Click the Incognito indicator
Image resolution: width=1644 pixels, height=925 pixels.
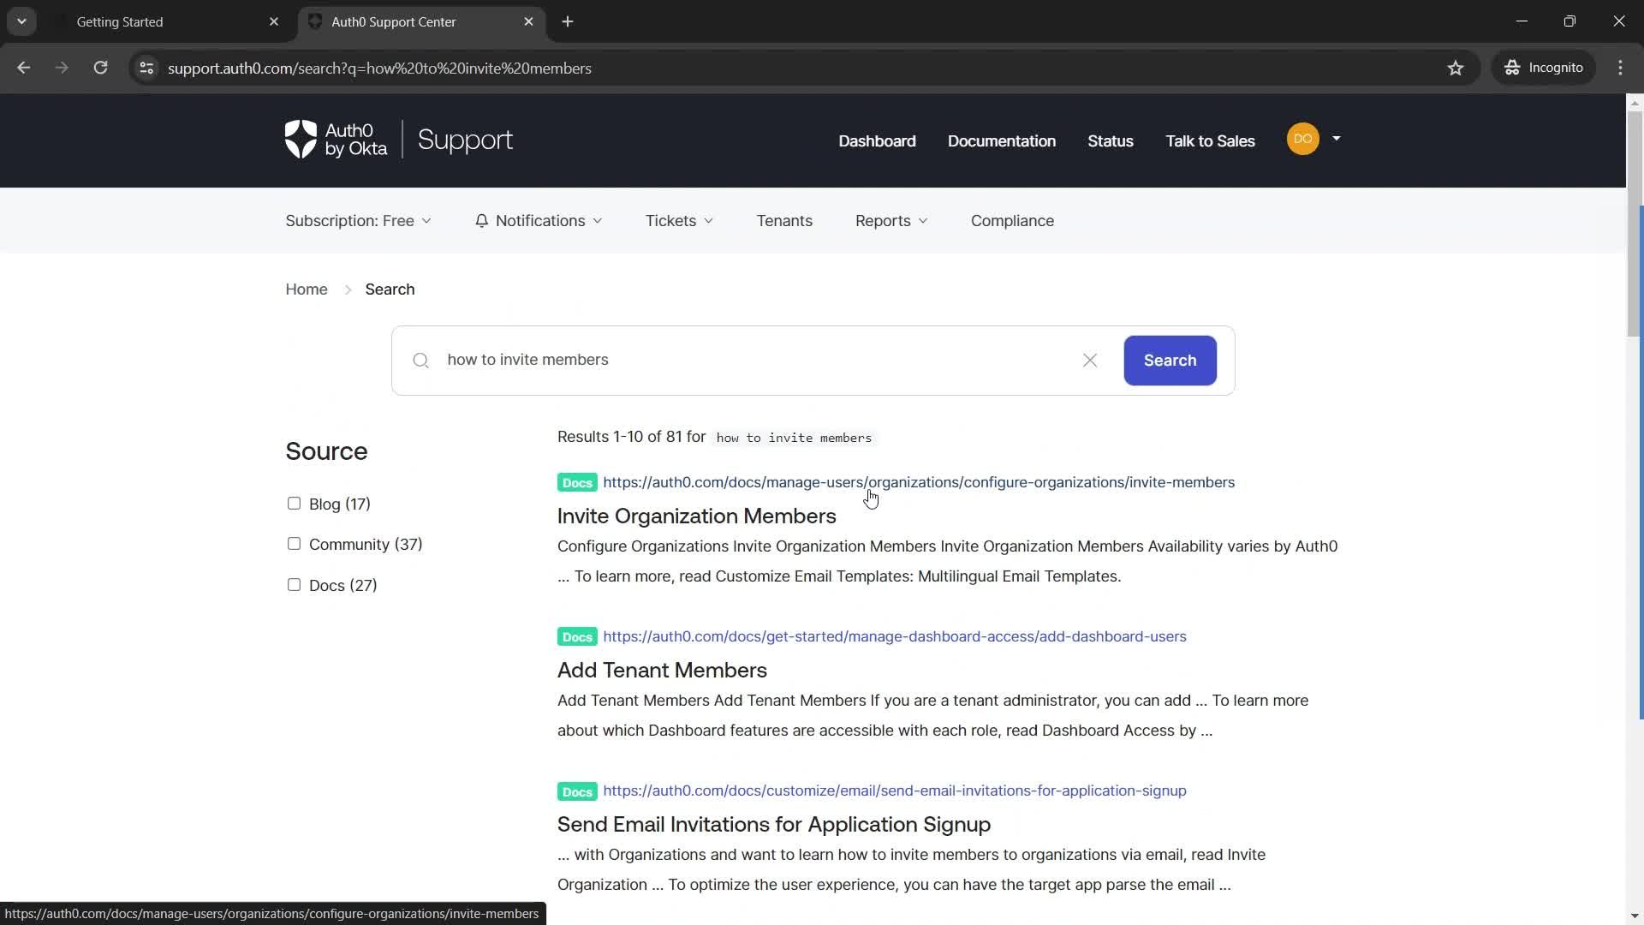1545,68
